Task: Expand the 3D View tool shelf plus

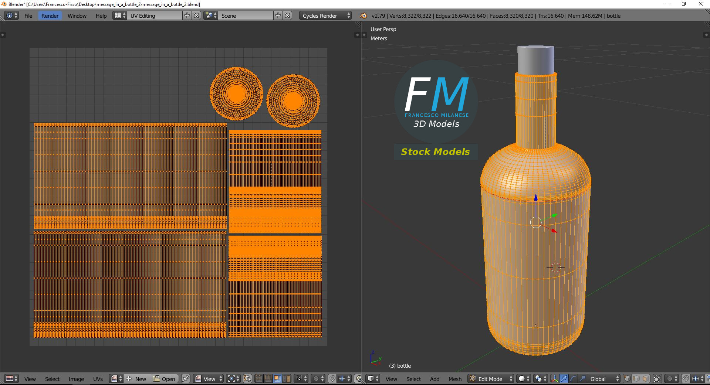Action: (364, 35)
